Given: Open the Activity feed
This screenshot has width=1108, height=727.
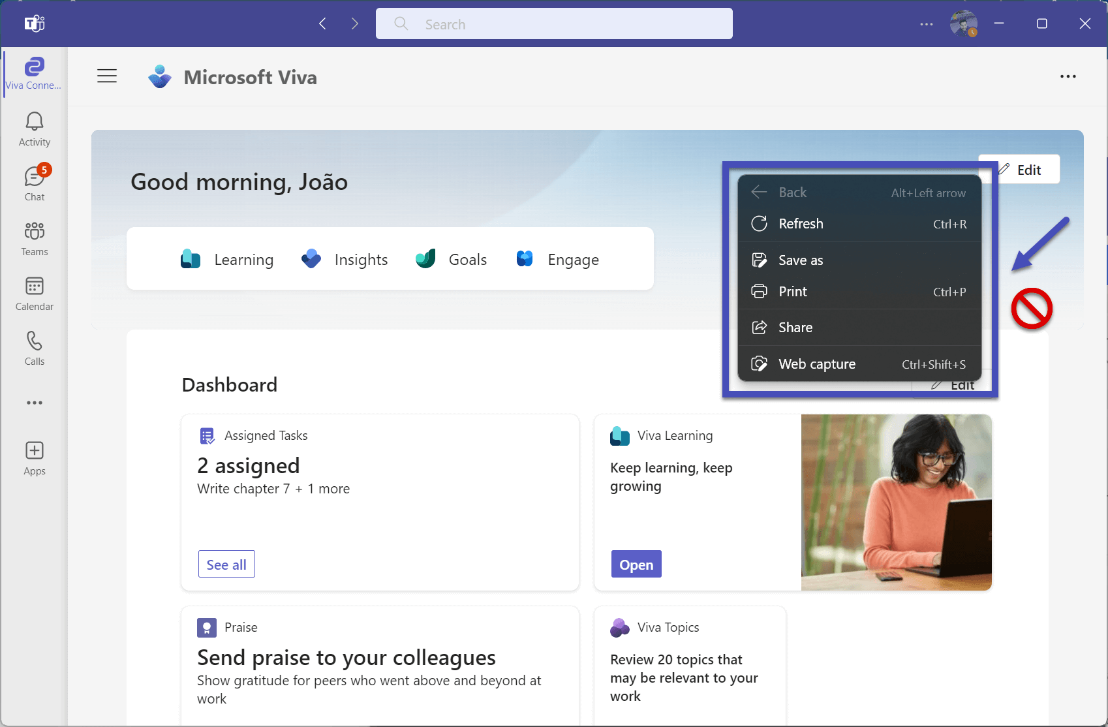Looking at the screenshot, I should (34, 128).
